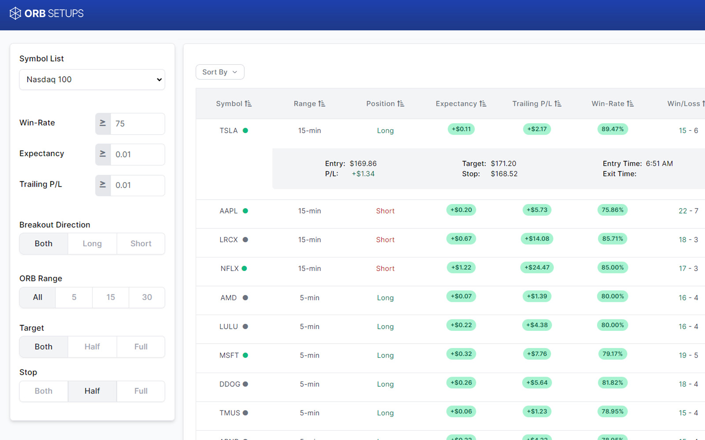Click the LRCX symbol
The height and width of the screenshot is (440, 705).
point(229,240)
